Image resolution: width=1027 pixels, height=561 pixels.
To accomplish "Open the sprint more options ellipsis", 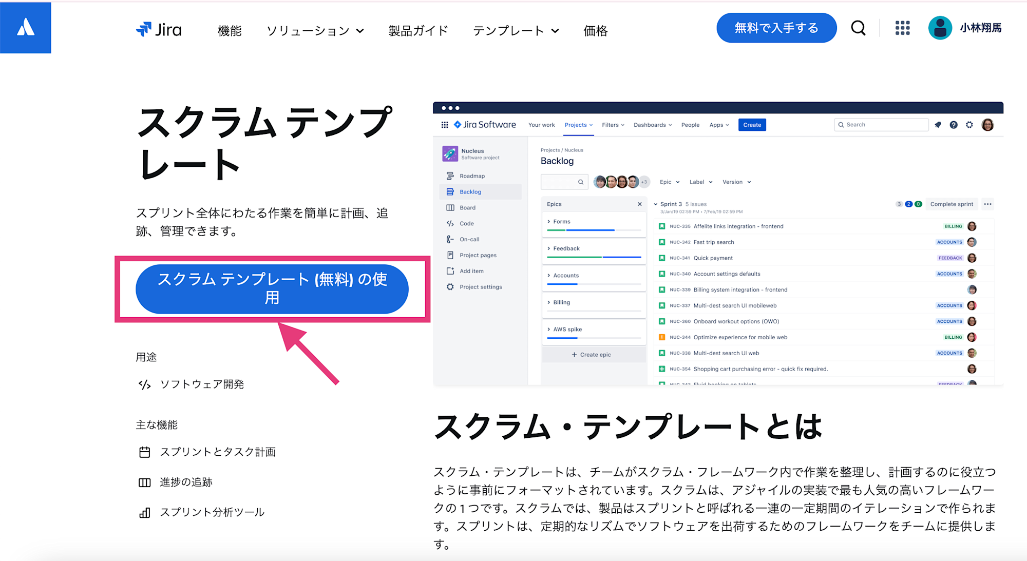I will coord(987,204).
